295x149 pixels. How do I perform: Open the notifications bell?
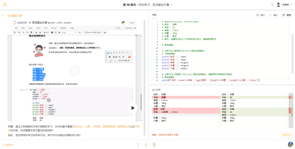click(x=272, y=5)
